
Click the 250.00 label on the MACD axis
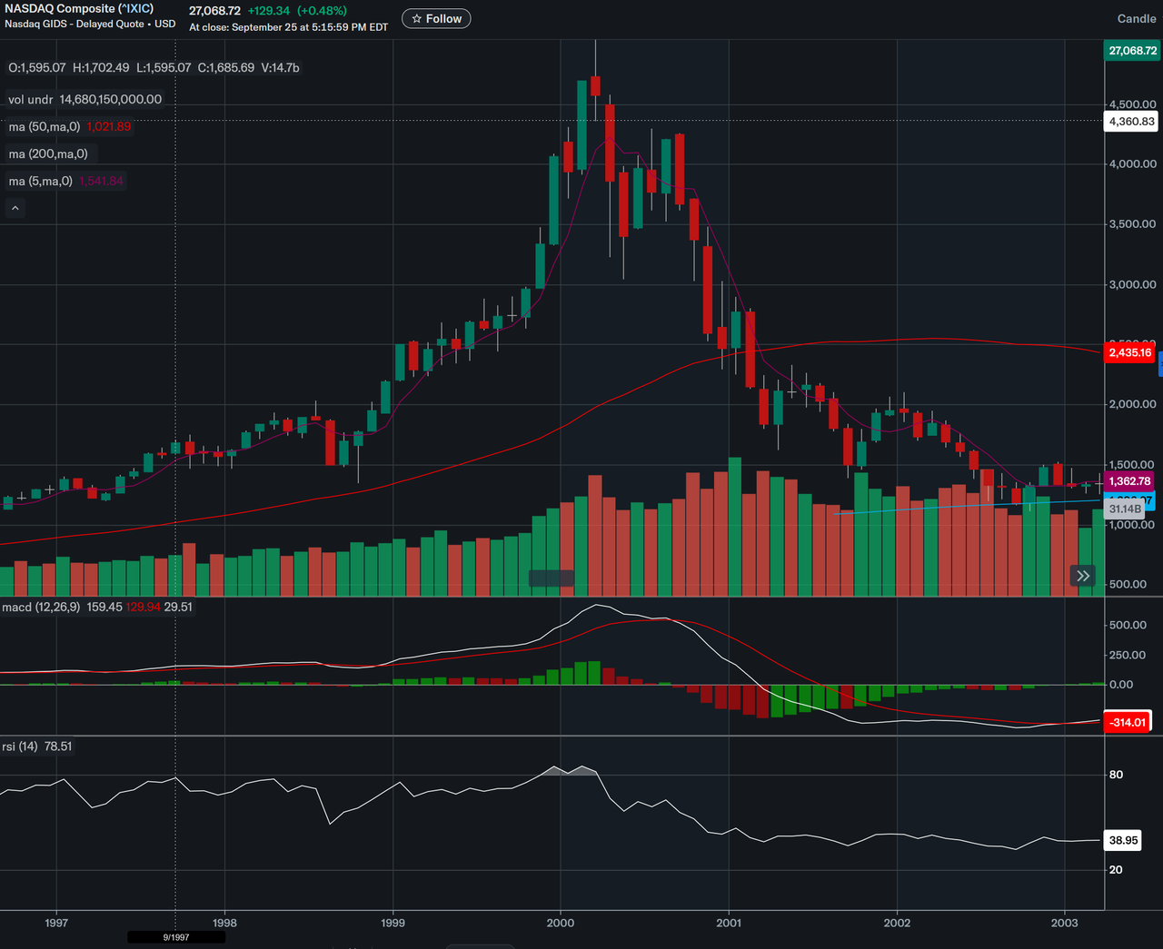pos(1128,655)
